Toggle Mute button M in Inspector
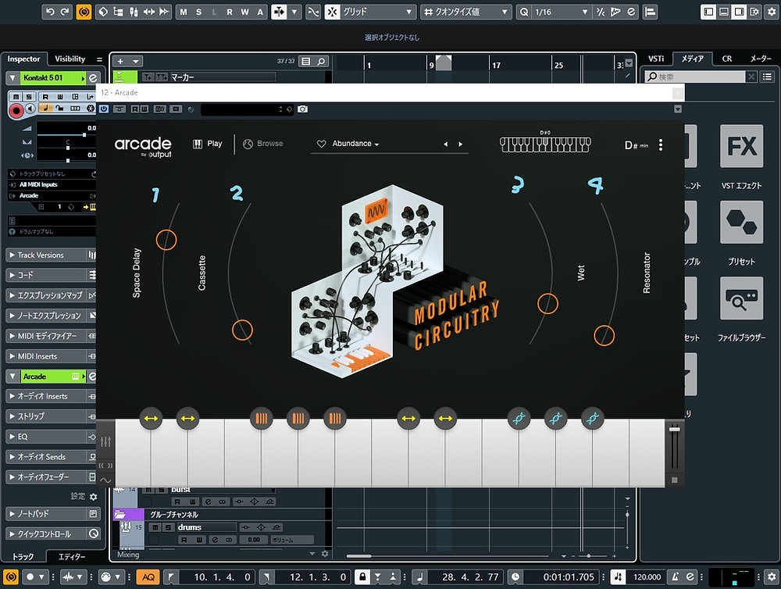781x589 pixels. (x=16, y=96)
